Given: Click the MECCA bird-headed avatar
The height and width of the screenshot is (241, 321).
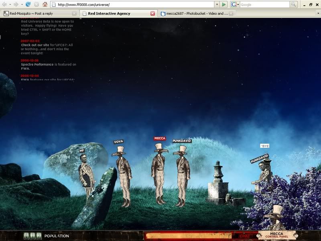Looking at the screenshot, I should 159,173.
